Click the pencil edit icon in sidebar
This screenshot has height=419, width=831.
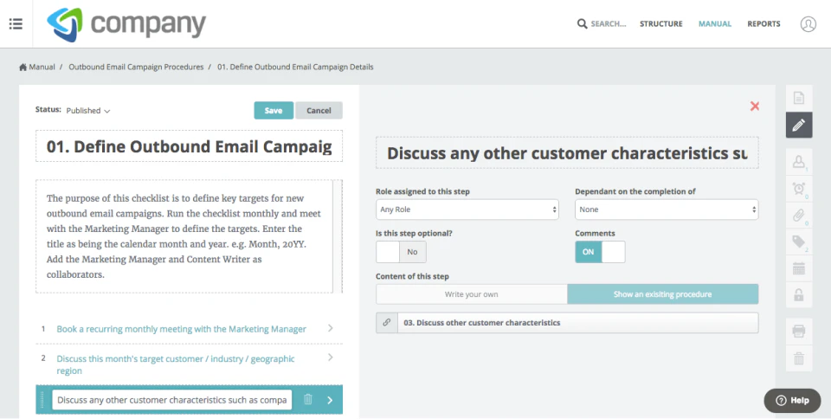pos(799,126)
